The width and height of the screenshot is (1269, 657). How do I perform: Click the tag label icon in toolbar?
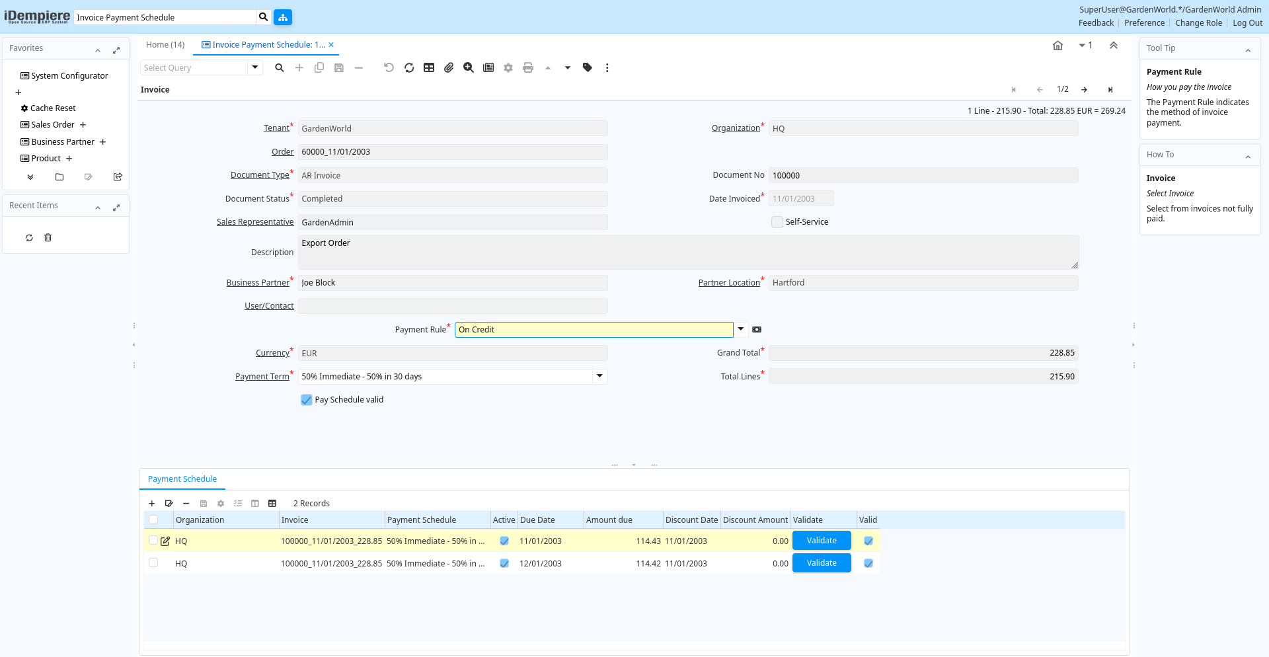(588, 67)
